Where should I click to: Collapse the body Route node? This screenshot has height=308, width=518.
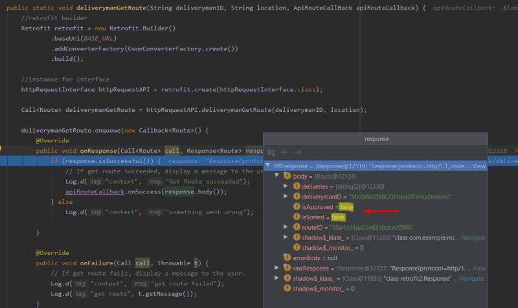277,175
